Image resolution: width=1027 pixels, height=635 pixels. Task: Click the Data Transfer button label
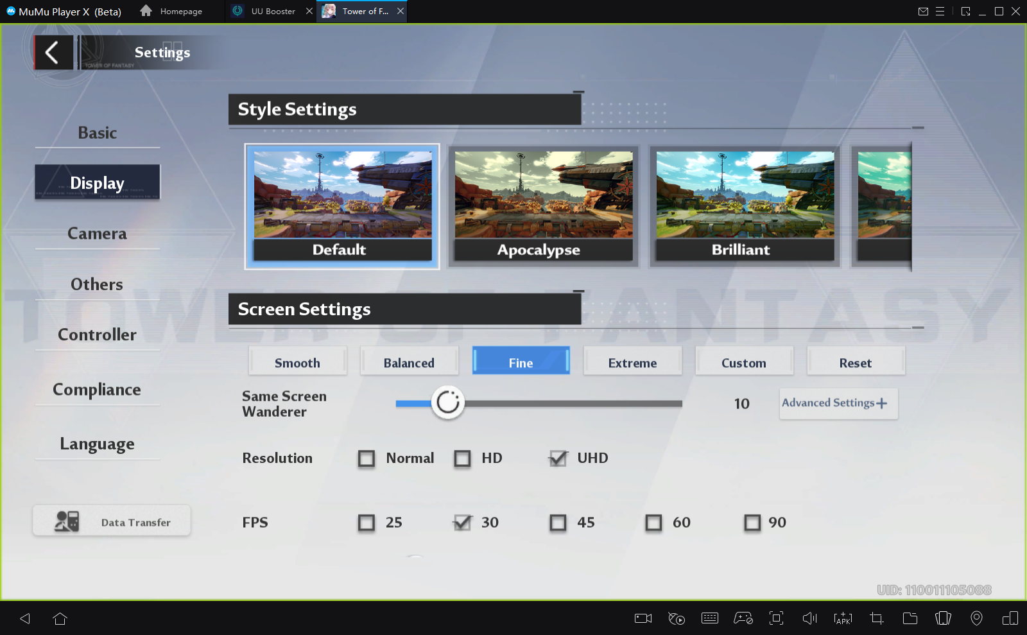[x=136, y=523]
